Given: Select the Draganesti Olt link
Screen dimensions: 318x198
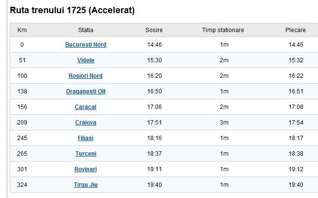Looking at the screenshot, I should click(86, 91).
